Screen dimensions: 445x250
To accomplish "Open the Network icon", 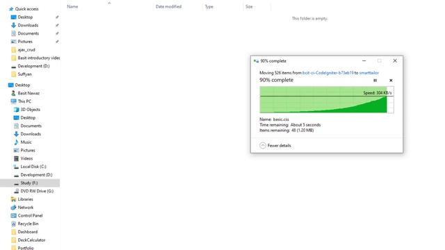I will click(x=13, y=208).
